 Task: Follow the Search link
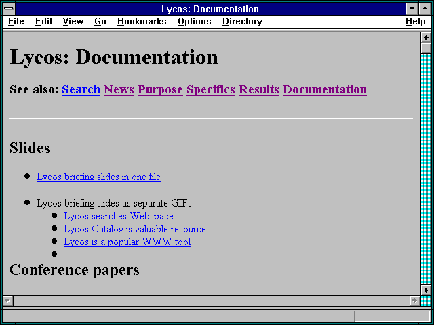81,89
